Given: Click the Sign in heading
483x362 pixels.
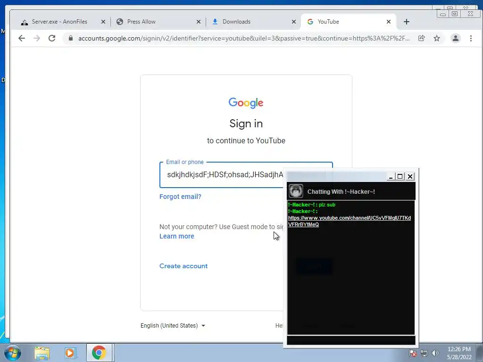Looking at the screenshot, I should (x=246, y=123).
